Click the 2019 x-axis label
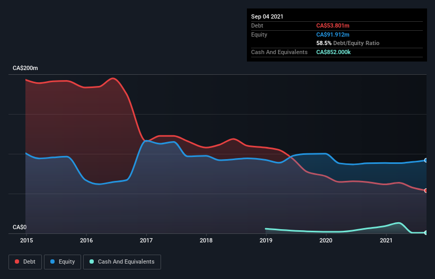The height and width of the screenshot is (279, 435). 266,240
